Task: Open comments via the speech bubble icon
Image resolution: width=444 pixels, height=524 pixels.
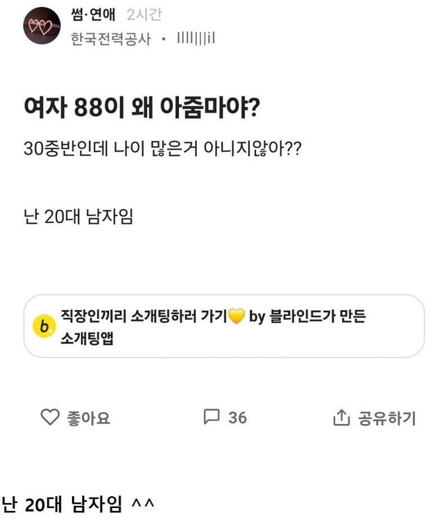Action: tap(211, 417)
